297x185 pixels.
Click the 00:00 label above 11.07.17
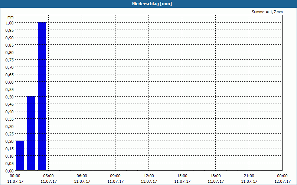15,176
